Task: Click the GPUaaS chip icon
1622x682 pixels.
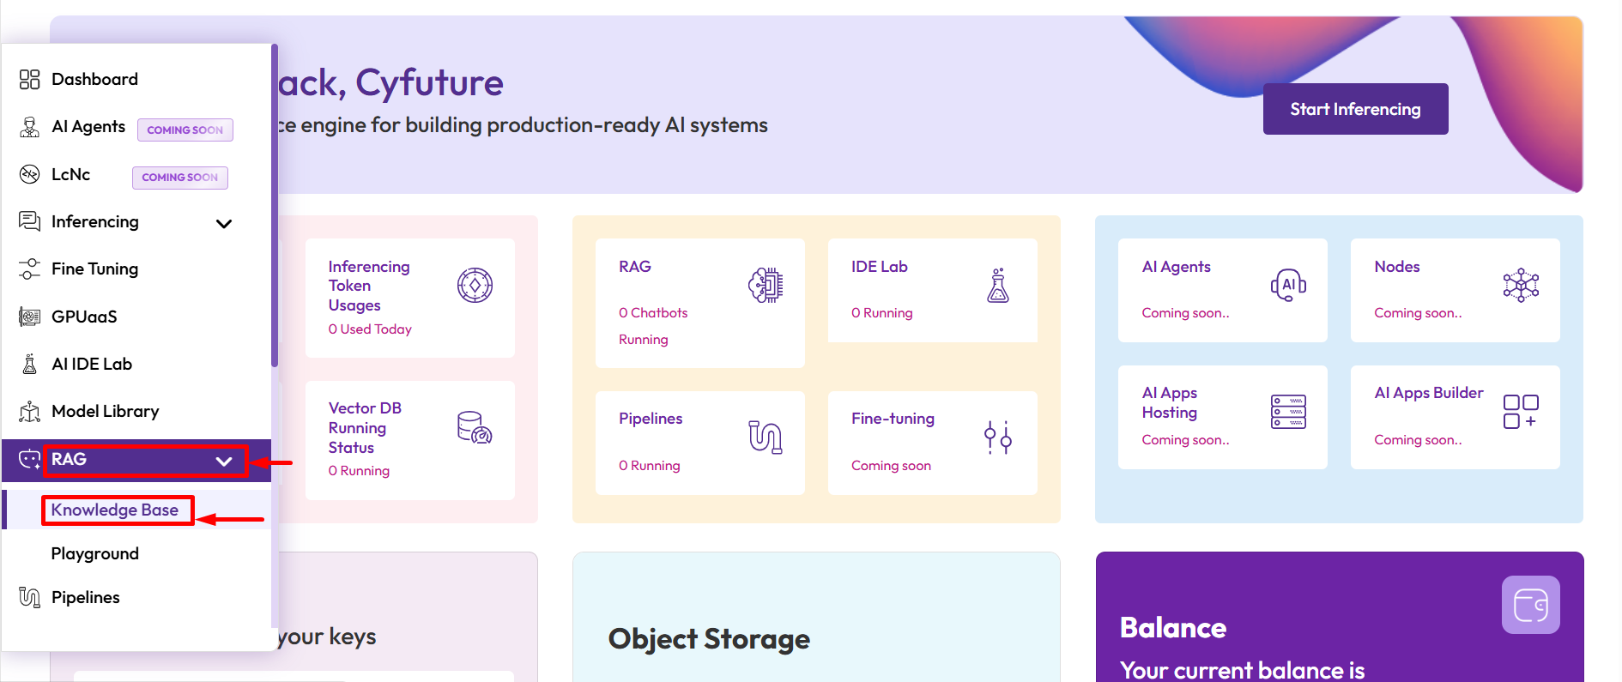Action: click(29, 317)
